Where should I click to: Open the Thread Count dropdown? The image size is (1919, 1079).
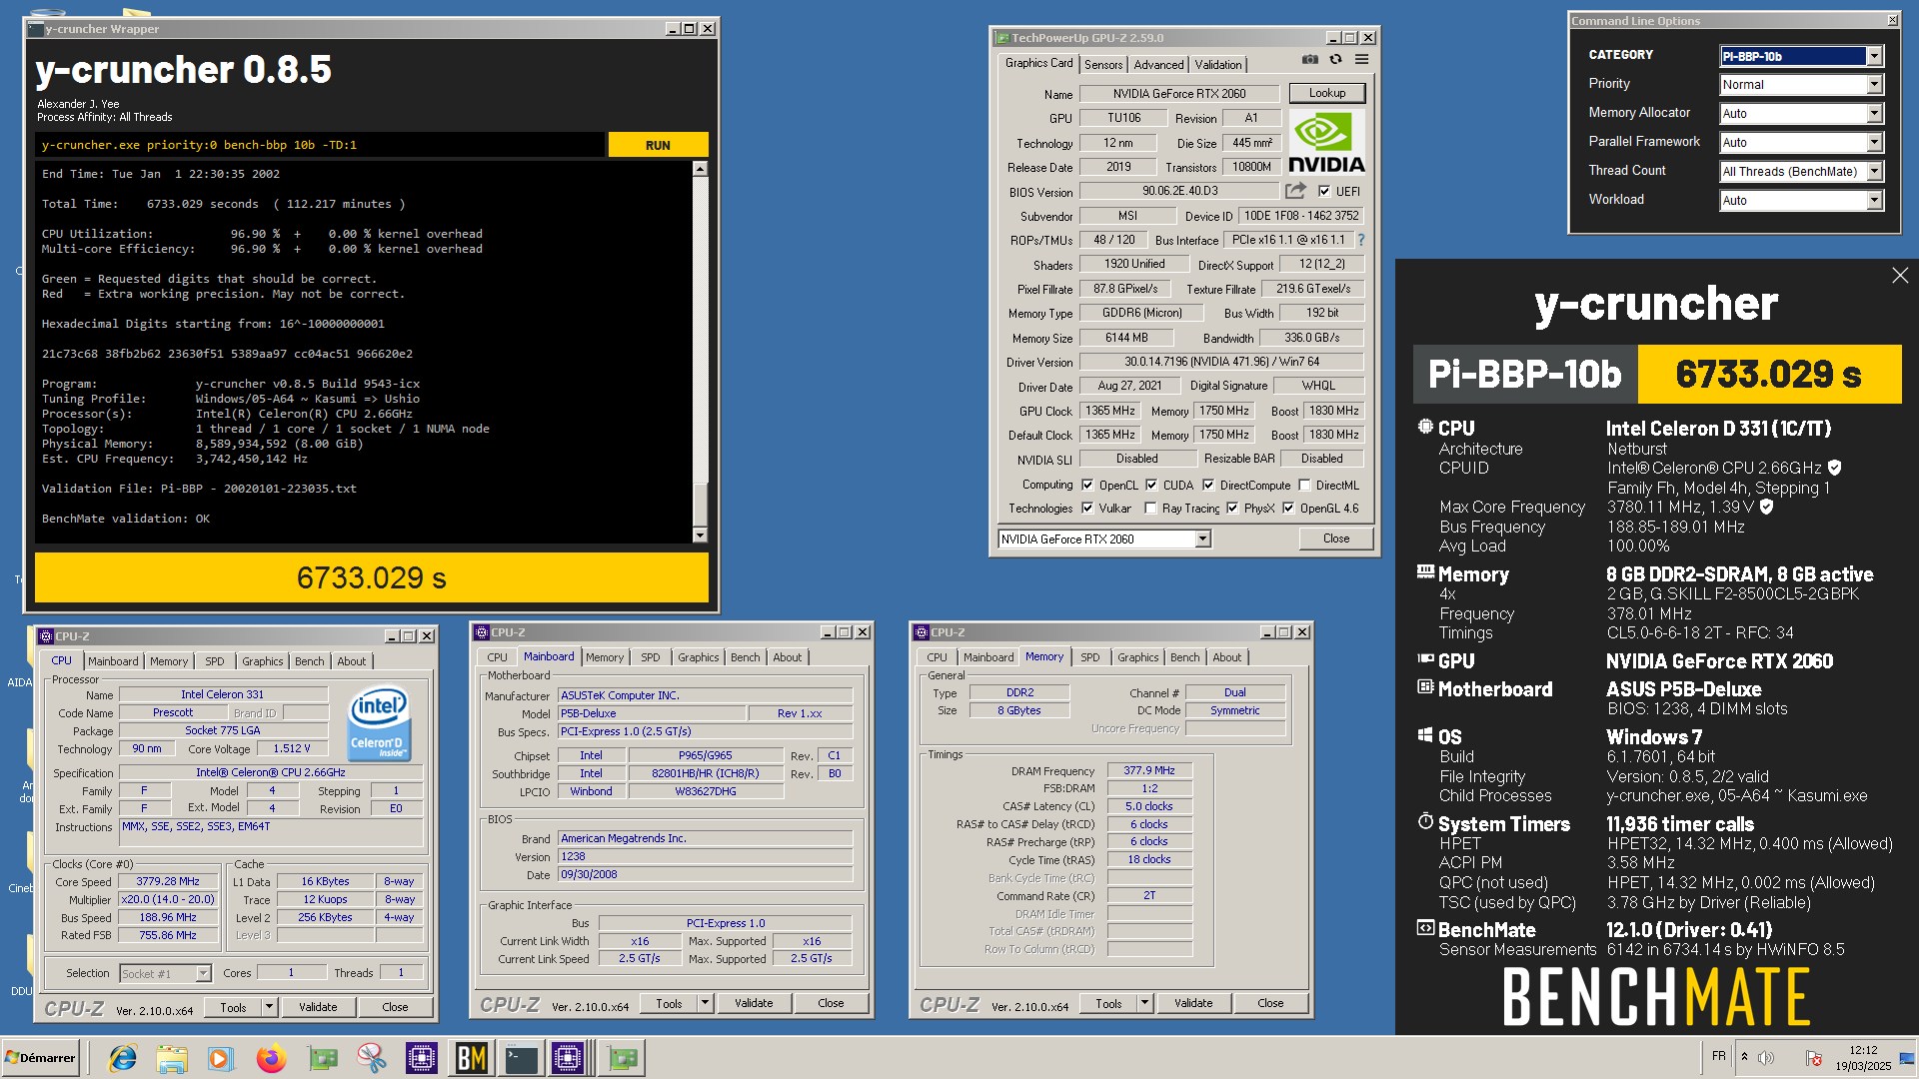[x=1801, y=172]
